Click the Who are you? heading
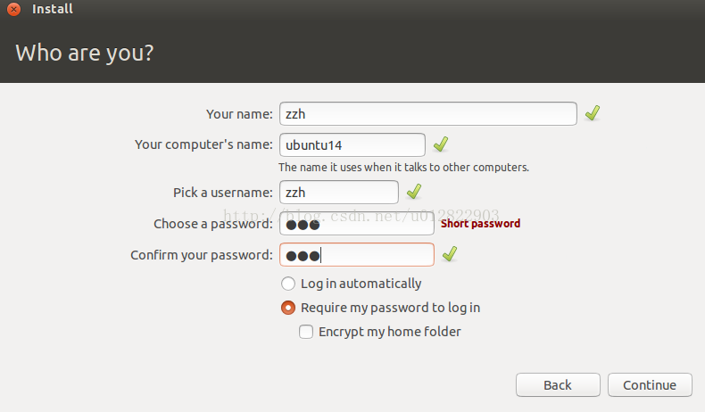Image resolution: width=705 pixels, height=412 pixels. coord(85,53)
